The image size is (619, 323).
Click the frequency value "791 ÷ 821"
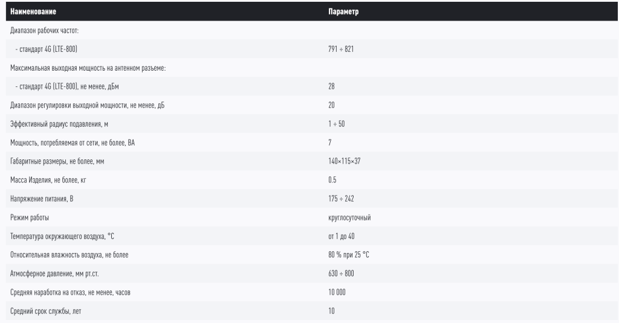coord(341,49)
